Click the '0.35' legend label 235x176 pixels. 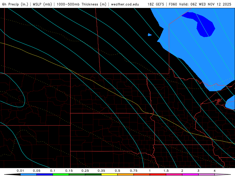101,171
